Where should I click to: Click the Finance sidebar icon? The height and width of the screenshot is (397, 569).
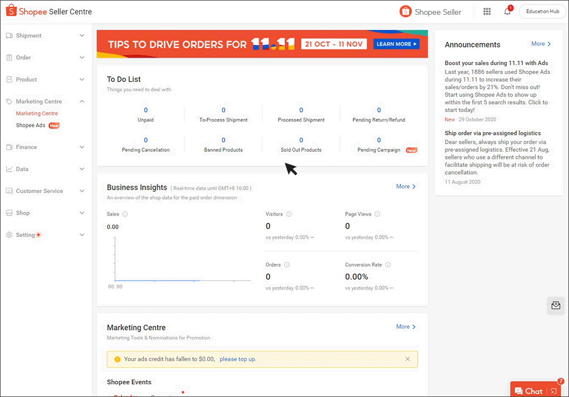(x=8, y=147)
